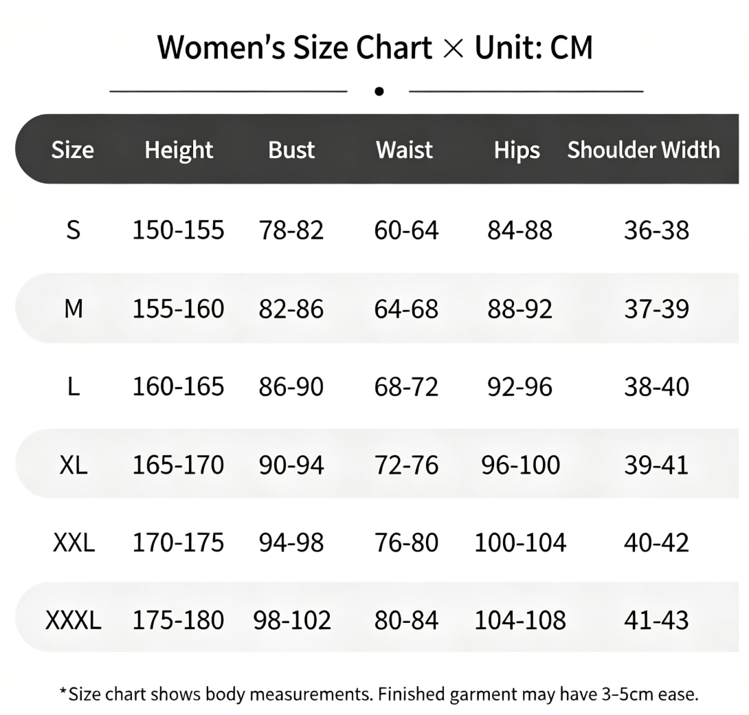Click the 98-102 bust value
The width and height of the screenshot is (749, 715).
(292, 620)
